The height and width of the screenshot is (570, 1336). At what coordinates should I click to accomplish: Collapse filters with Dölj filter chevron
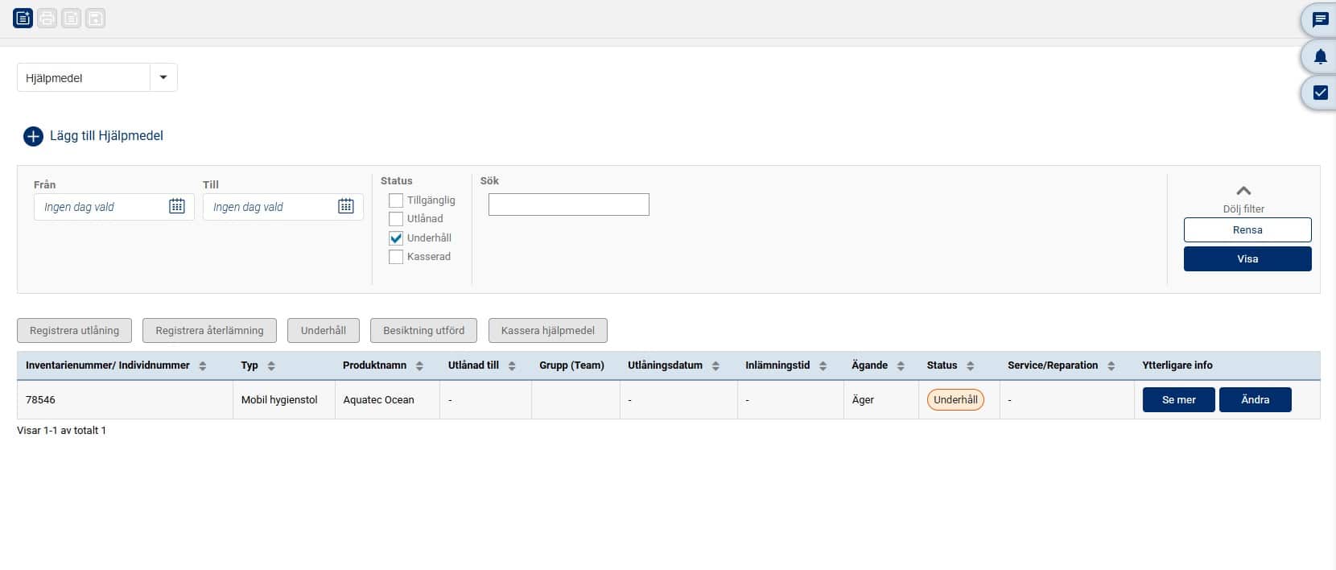(1243, 192)
